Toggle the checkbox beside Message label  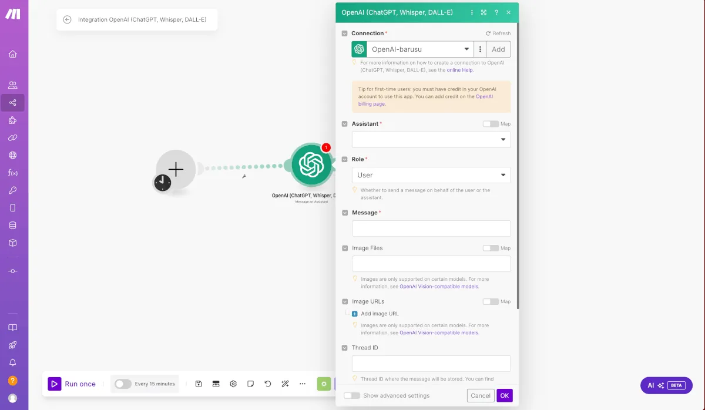[x=345, y=213]
